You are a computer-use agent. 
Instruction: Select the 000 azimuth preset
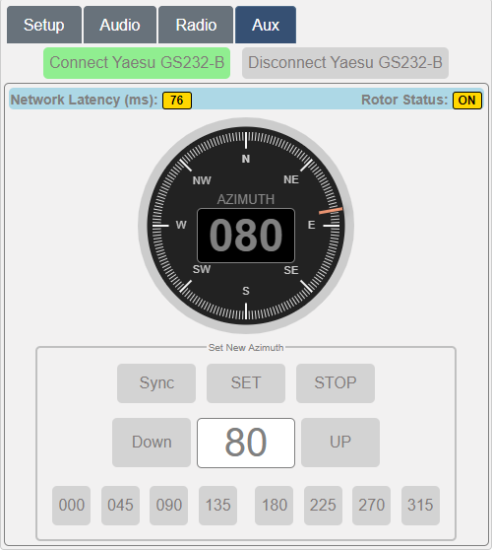coord(72,506)
